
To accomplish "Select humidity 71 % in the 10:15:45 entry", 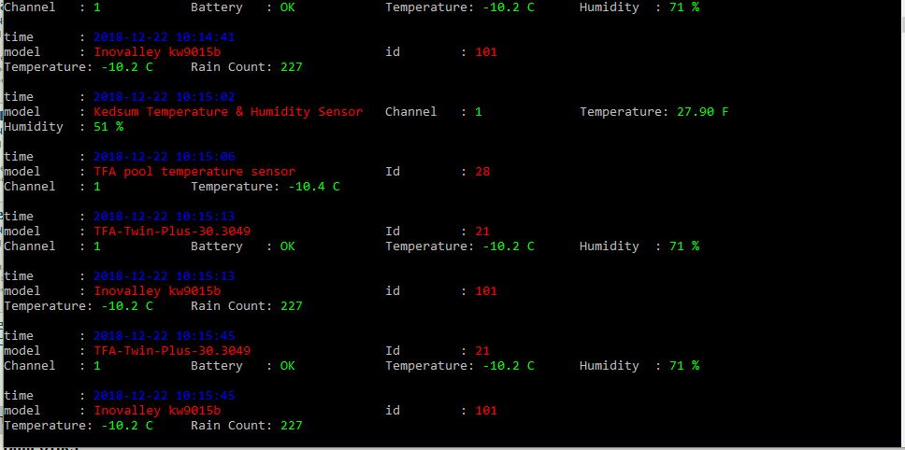I will click(x=684, y=366).
